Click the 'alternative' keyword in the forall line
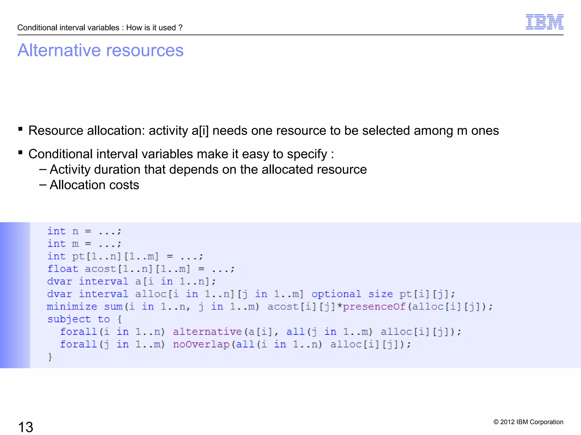581x435 pixels. click(x=207, y=332)
